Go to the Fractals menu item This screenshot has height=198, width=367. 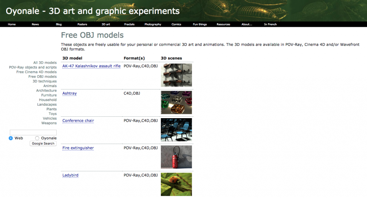pyautogui.click(x=129, y=24)
